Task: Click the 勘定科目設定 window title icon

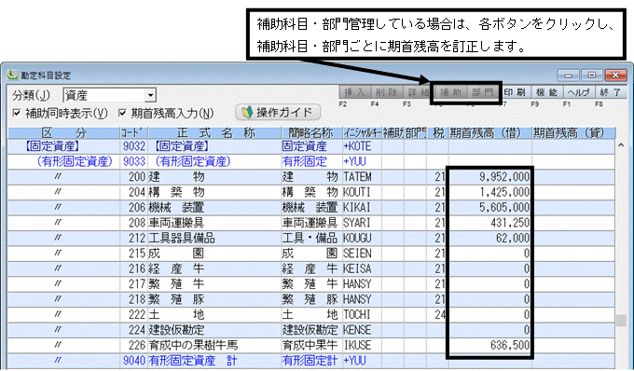Action: (x=12, y=75)
